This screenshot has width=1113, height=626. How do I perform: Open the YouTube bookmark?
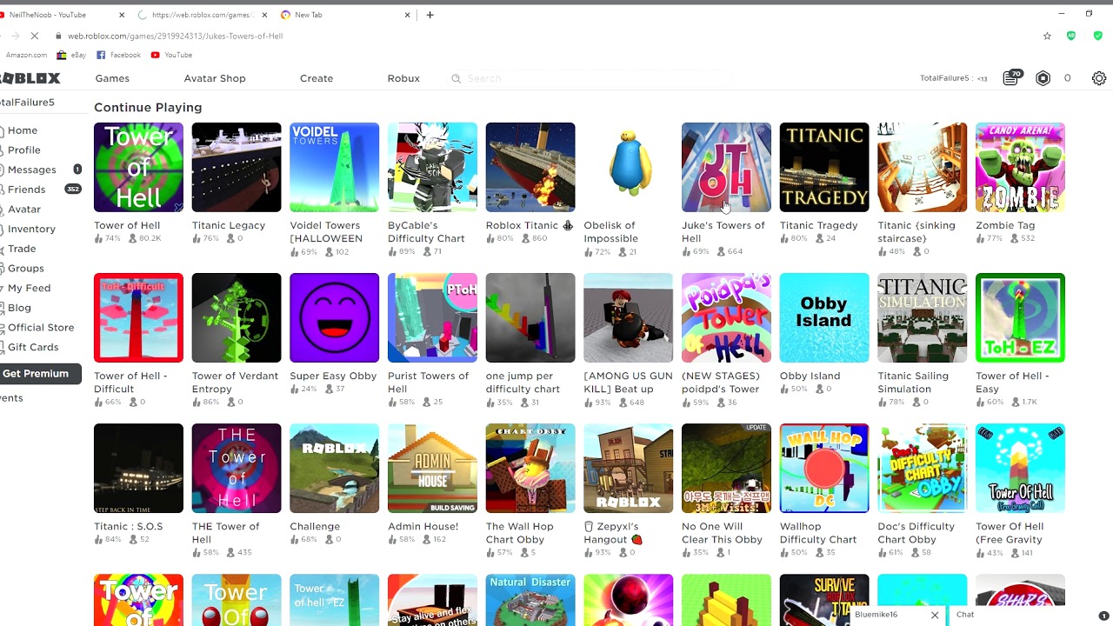point(171,55)
